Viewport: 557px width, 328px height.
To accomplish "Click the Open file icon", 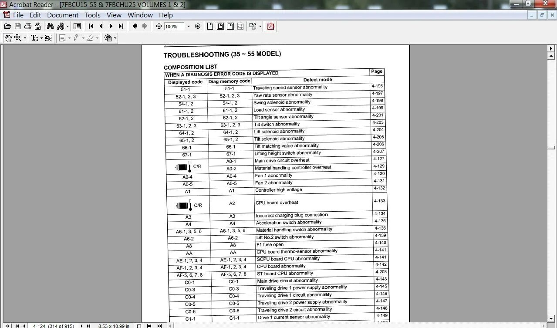I will 7,26.
